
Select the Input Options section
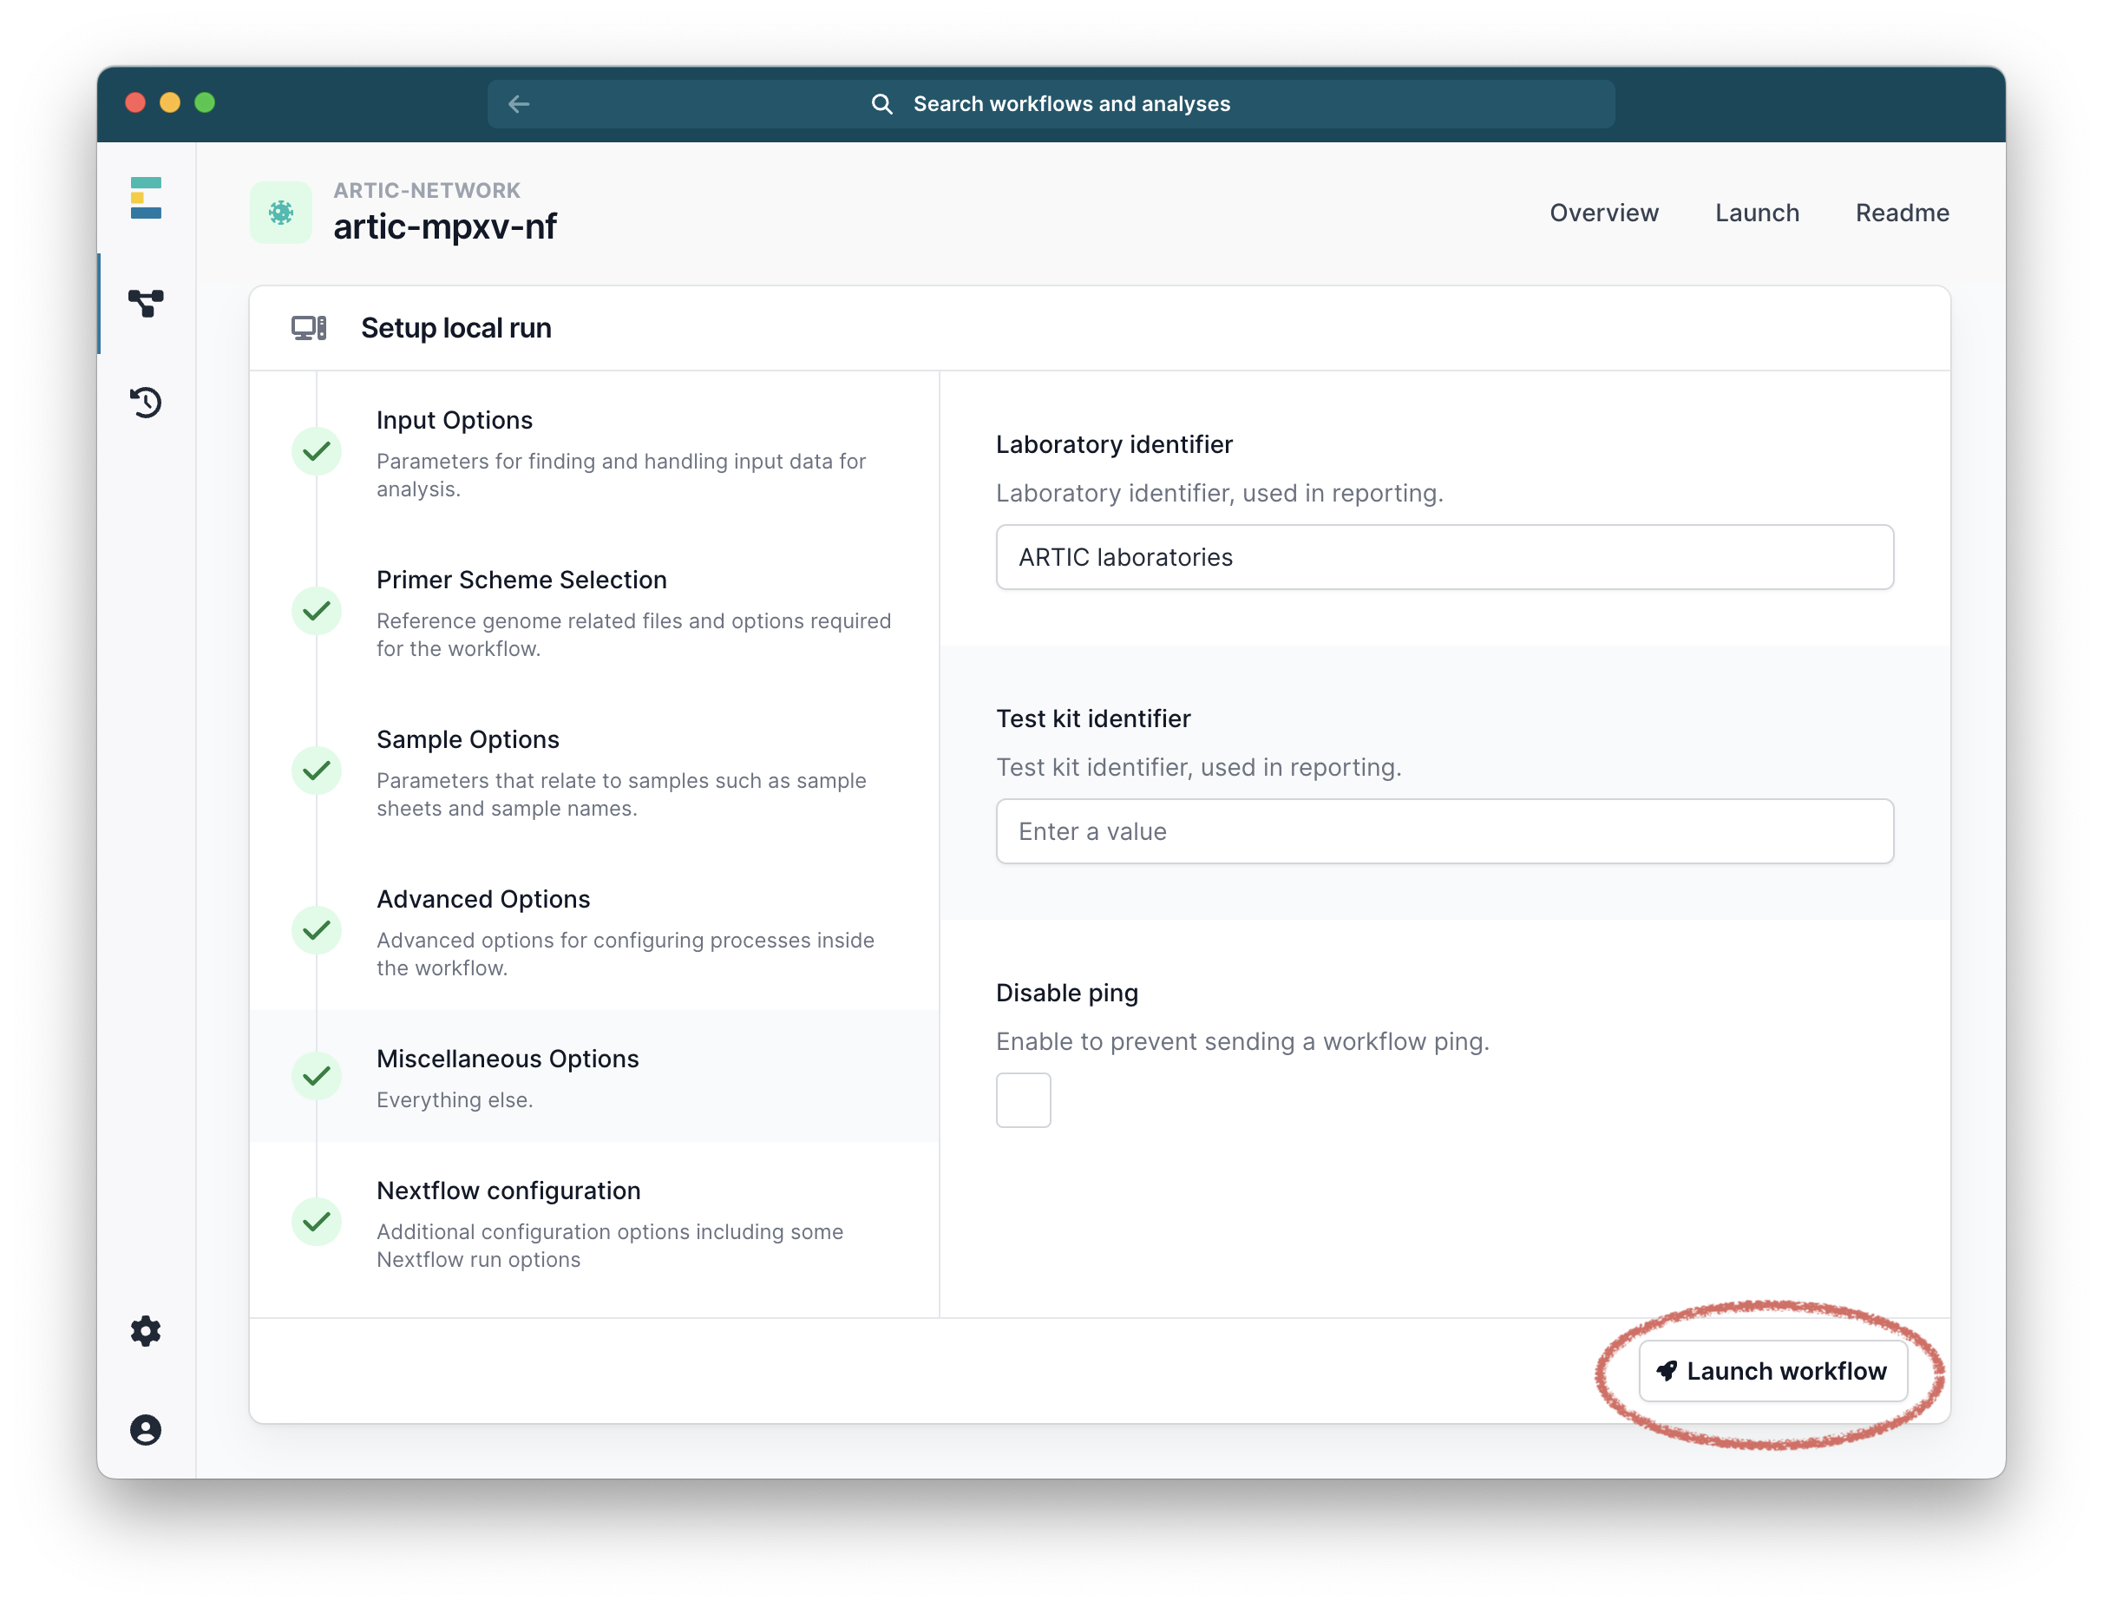click(455, 421)
